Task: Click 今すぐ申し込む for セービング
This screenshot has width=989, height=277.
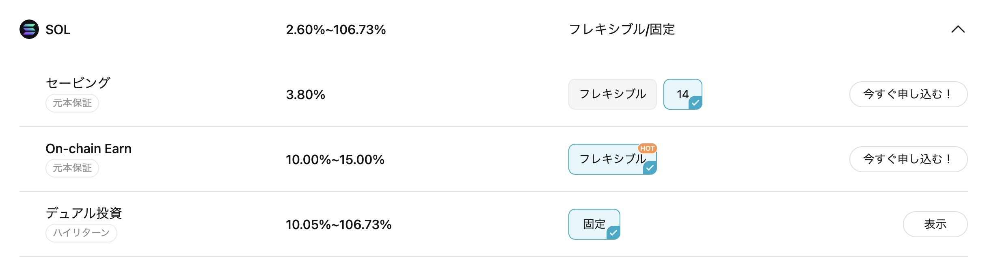Action: click(908, 94)
